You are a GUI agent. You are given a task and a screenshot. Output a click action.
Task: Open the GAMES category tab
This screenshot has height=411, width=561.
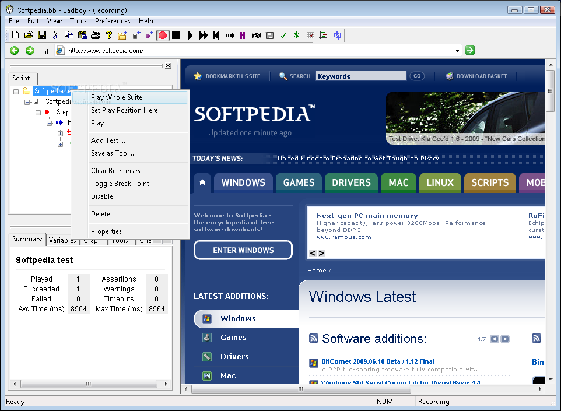(x=299, y=183)
